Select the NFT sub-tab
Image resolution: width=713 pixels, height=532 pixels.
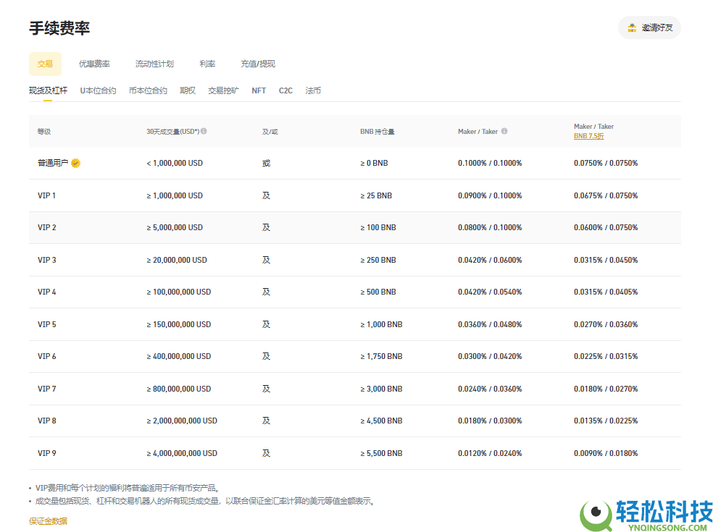click(259, 90)
